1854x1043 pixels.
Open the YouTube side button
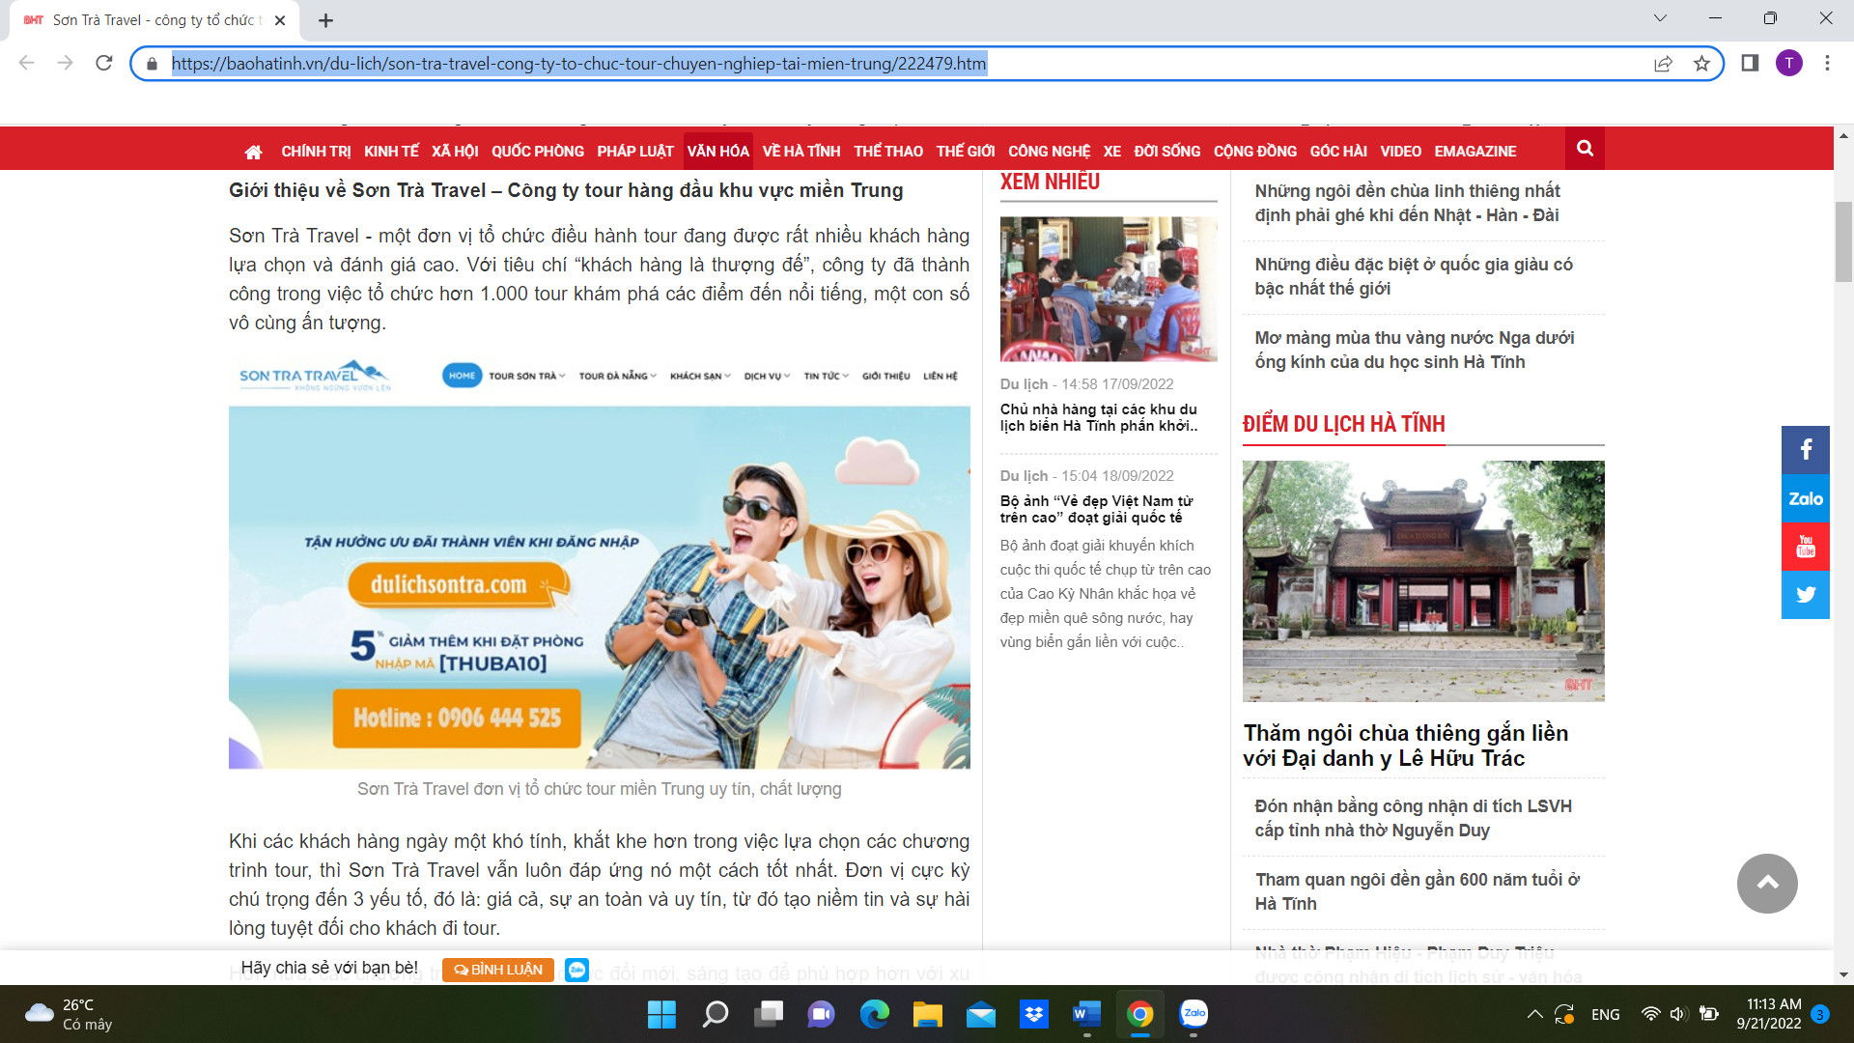point(1806,547)
